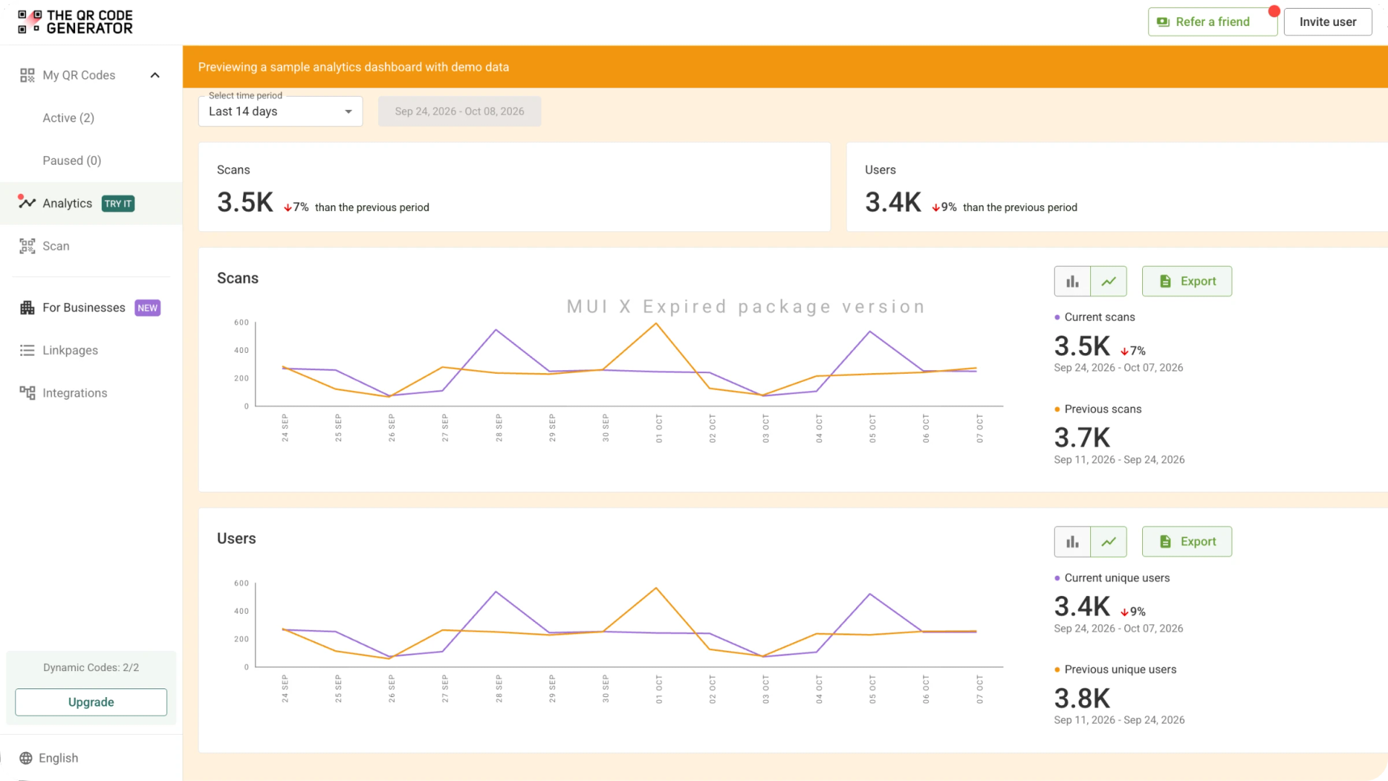
Task: Click the 3.7K previous scans value
Action: click(1081, 438)
